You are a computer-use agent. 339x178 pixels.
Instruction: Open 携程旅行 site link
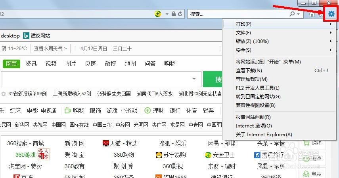(x=269, y=155)
